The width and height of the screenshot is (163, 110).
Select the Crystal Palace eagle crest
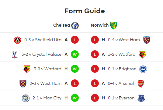coord(15,55)
